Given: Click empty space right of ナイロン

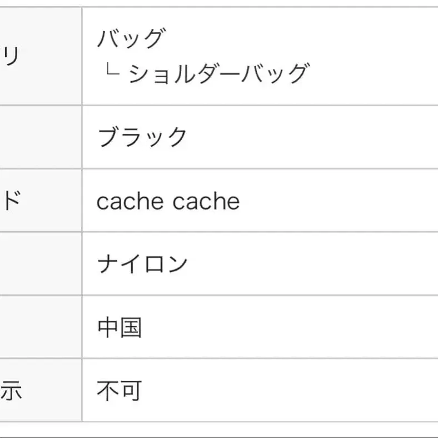Looking at the screenshot, I should [x=311, y=264].
